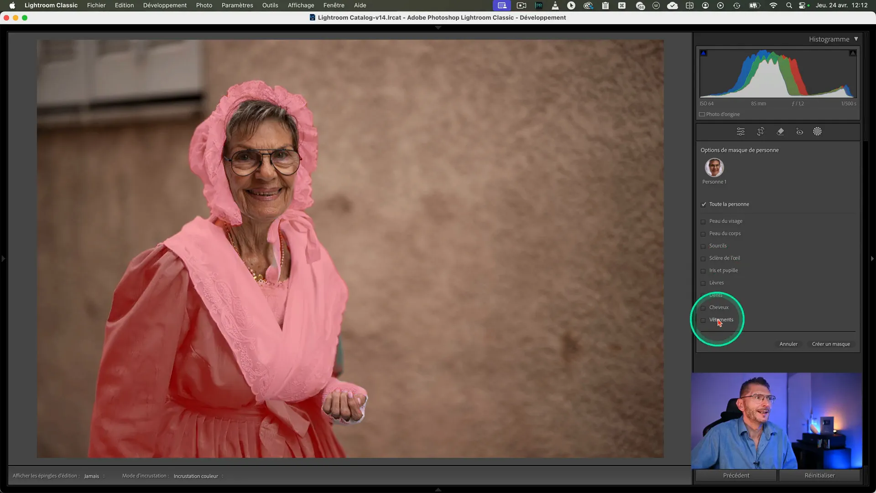
Task: Open the Edit sliders tool icon
Action: 740,131
